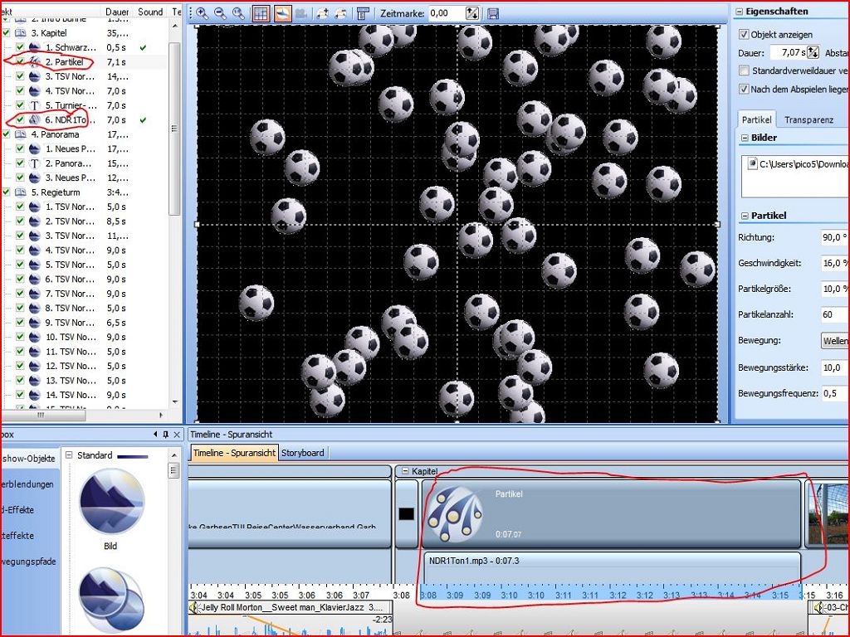Collapse the Kapitel group in timeline
The height and width of the screenshot is (637, 850).
click(x=404, y=471)
